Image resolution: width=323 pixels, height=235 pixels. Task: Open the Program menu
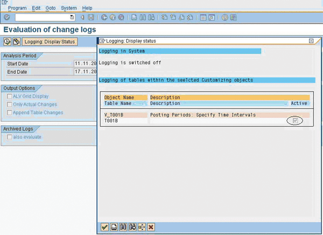point(17,8)
